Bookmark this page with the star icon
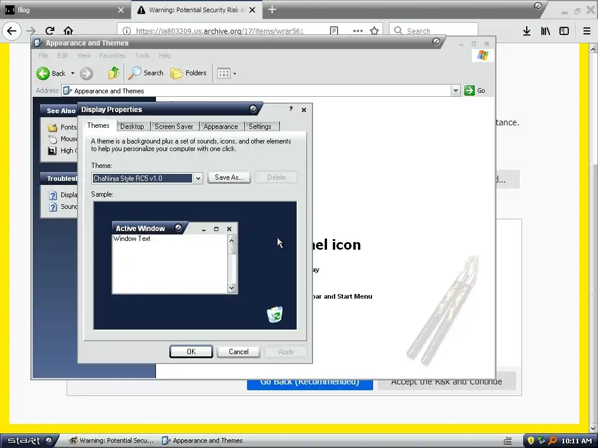The height and width of the screenshot is (448, 598). [x=374, y=31]
